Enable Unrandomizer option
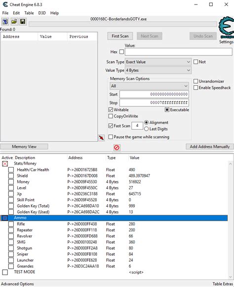The height and width of the screenshot is (287, 234). click(195, 81)
